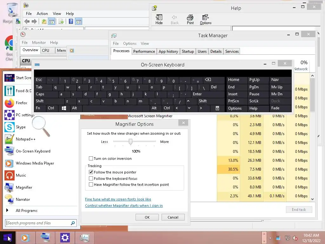Toggle the ScrLk key on keyboard
Screen dimensions: 325x244
tap(258, 101)
